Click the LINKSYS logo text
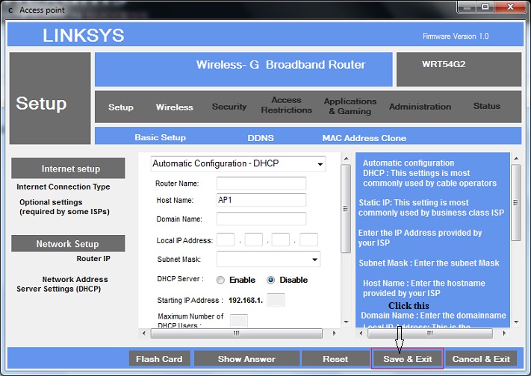 (x=84, y=36)
